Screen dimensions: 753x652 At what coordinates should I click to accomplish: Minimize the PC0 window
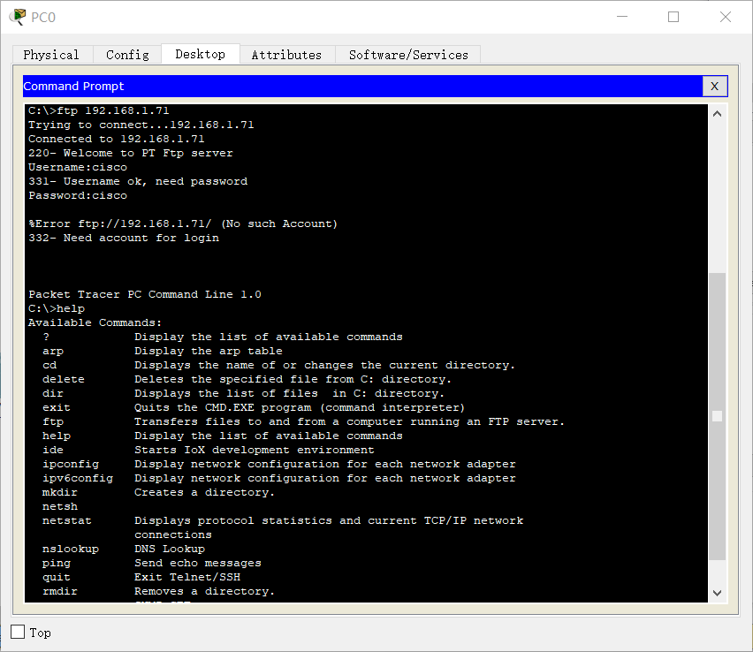(622, 17)
